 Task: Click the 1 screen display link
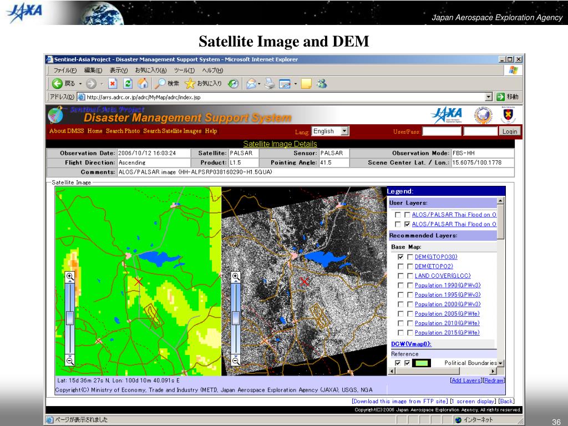473,402
